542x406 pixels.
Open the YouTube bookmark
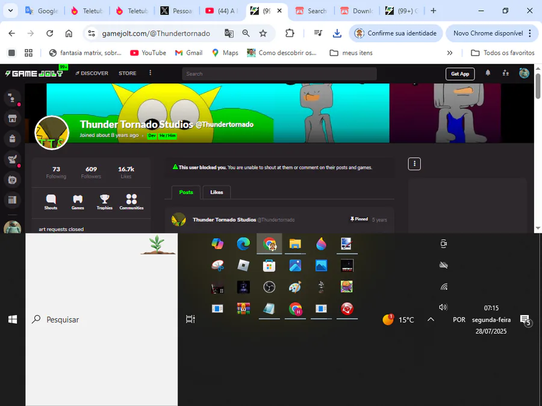click(148, 53)
